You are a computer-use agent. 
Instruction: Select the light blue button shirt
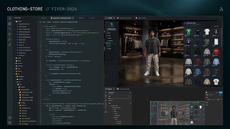(x=216, y=62)
